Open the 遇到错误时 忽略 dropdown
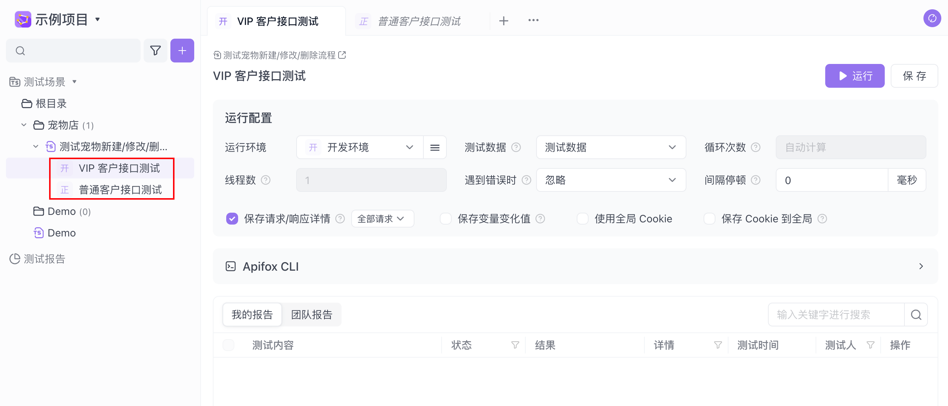Image resolution: width=948 pixels, height=406 pixels. point(611,180)
